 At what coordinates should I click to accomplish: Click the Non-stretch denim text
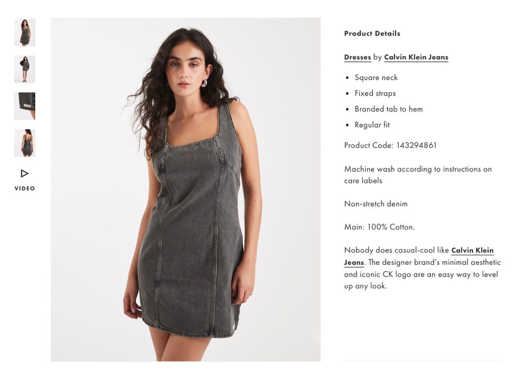[376, 204]
